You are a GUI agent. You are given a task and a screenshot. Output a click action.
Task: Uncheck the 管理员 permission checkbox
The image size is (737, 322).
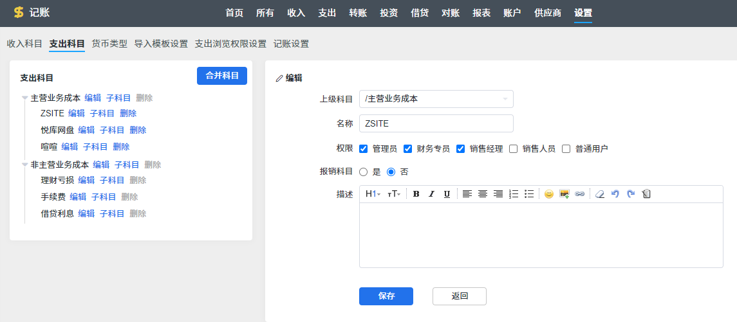tap(364, 149)
